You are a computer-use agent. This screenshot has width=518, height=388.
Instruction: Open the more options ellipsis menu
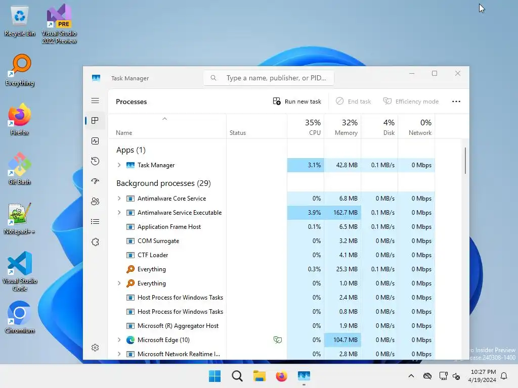pyautogui.click(x=456, y=102)
